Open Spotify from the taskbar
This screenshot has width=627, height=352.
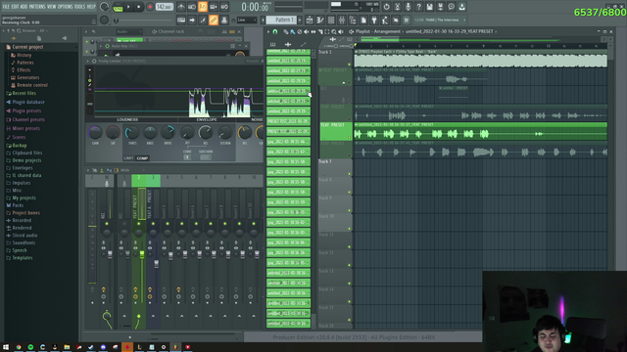[30, 347]
